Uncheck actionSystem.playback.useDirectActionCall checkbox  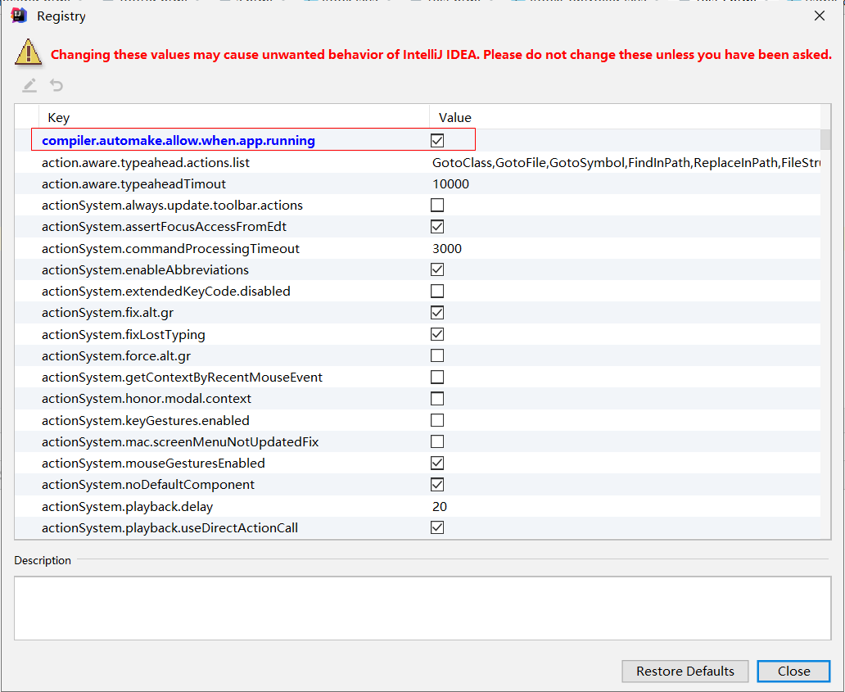pos(437,527)
